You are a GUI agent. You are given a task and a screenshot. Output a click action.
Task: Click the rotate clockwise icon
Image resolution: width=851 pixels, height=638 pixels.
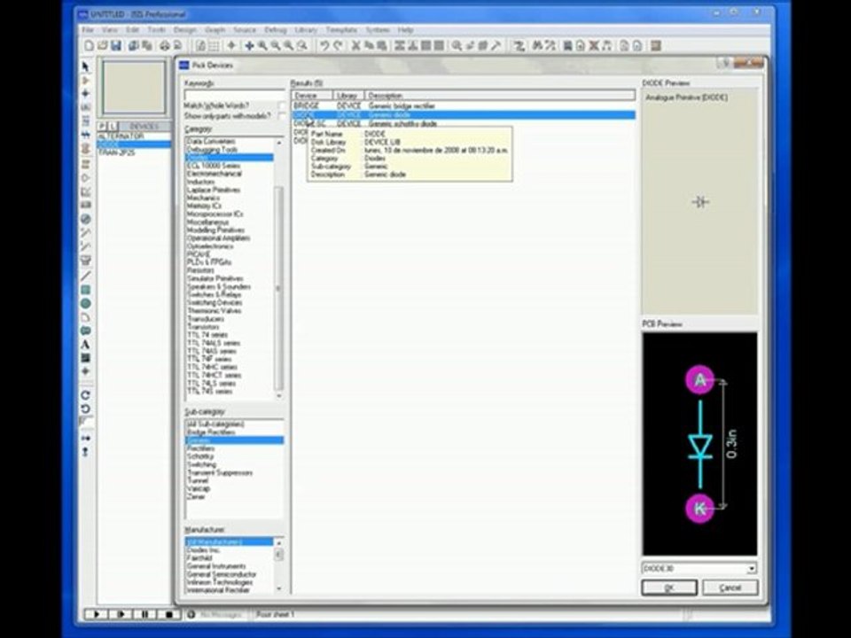click(x=85, y=395)
